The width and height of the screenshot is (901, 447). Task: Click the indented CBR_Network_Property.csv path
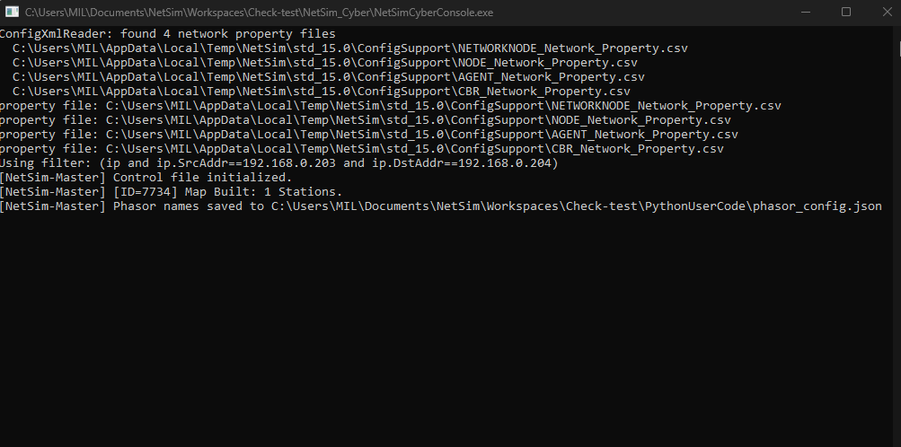click(x=322, y=91)
